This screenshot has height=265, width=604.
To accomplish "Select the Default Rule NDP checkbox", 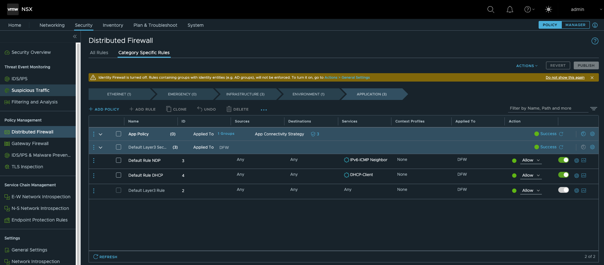I will tap(119, 160).
